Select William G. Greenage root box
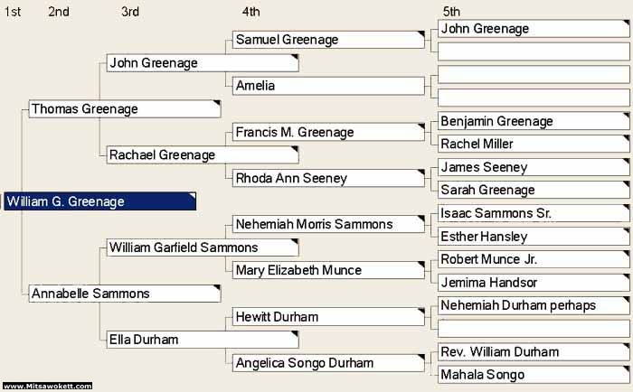Viewport: 633px width, 392px height. [x=99, y=201]
